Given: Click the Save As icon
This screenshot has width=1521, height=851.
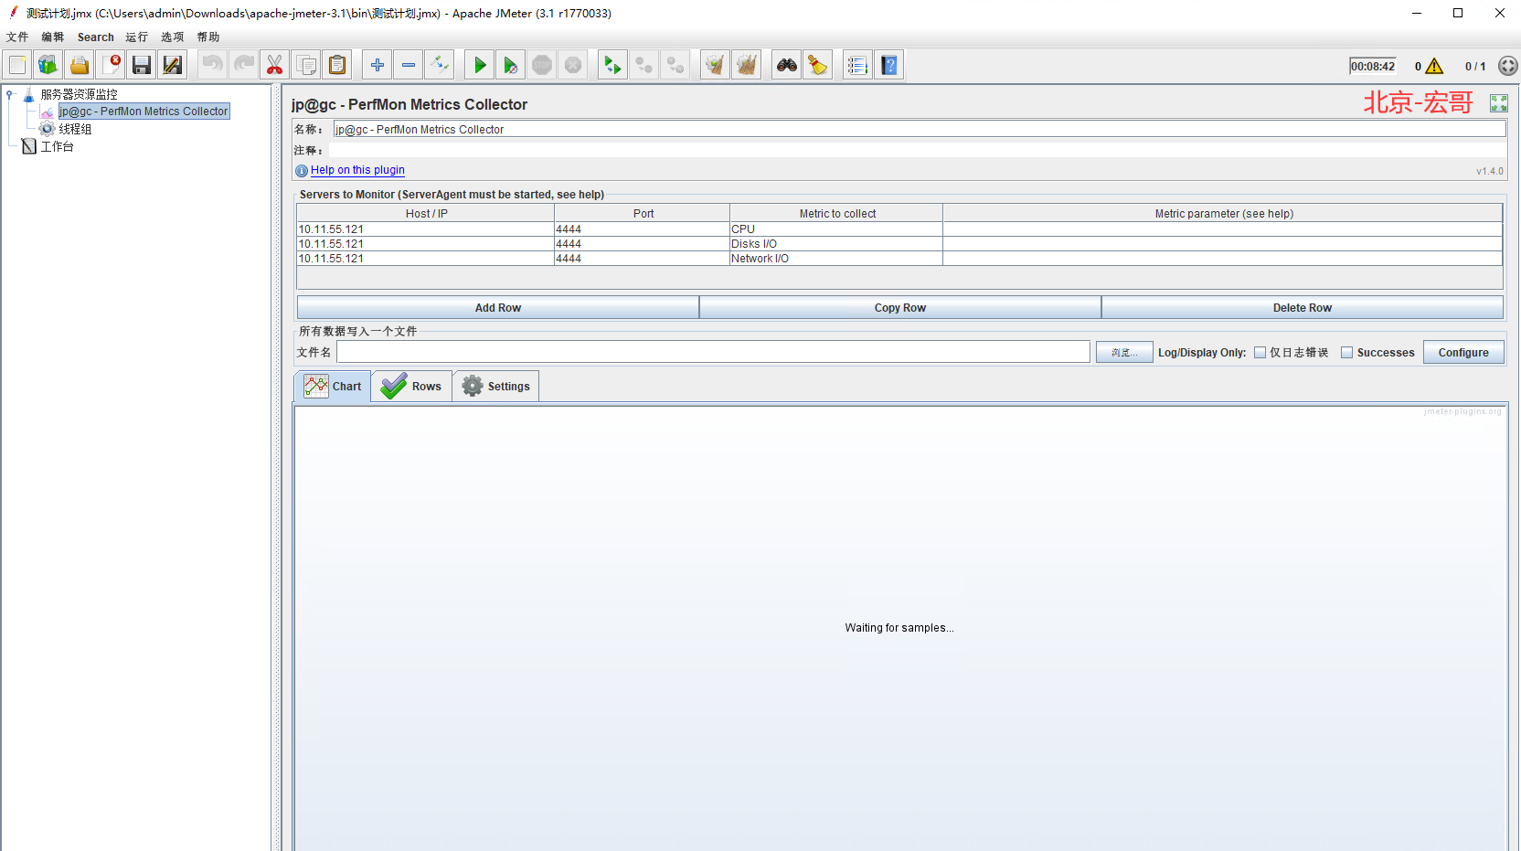Looking at the screenshot, I should tap(173, 65).
